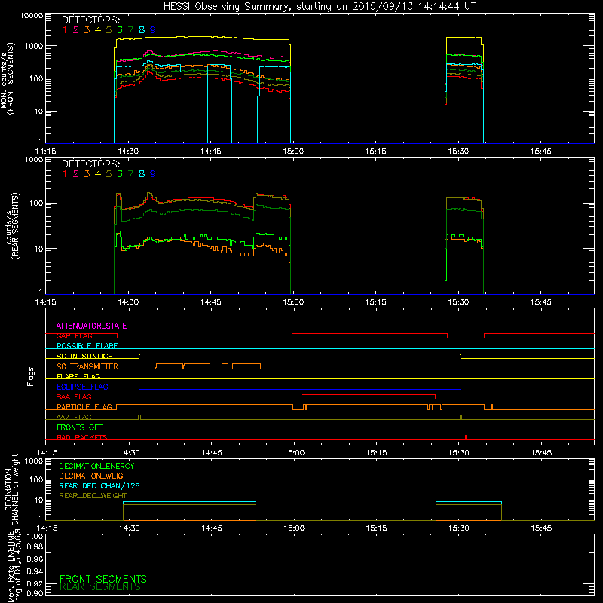
Task: Pick detector 4 in rear segments legend
Action: coord(98,174)
